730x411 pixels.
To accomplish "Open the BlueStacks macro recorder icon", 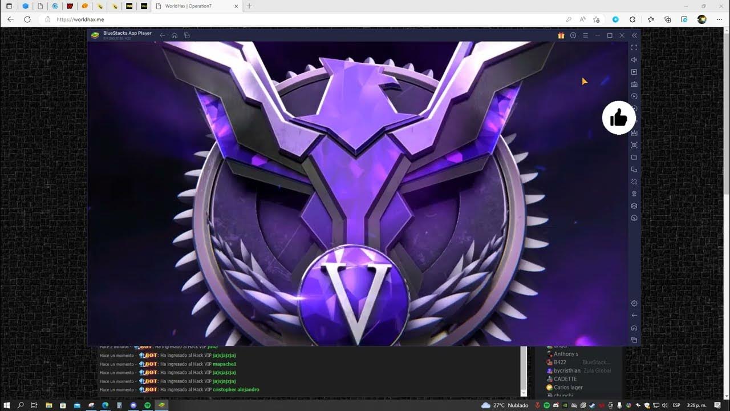I will click(x=634, y=96).
